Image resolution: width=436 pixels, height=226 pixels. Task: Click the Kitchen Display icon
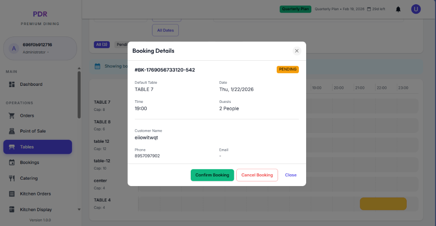coord(12,209)
